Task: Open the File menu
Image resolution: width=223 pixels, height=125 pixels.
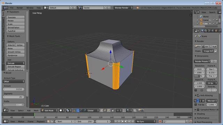Action: [11, 8]
